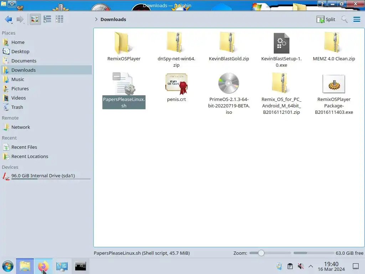
Task: Click the MEMZ 4.0 Clean.zip file name
Action: click(334, 59)
